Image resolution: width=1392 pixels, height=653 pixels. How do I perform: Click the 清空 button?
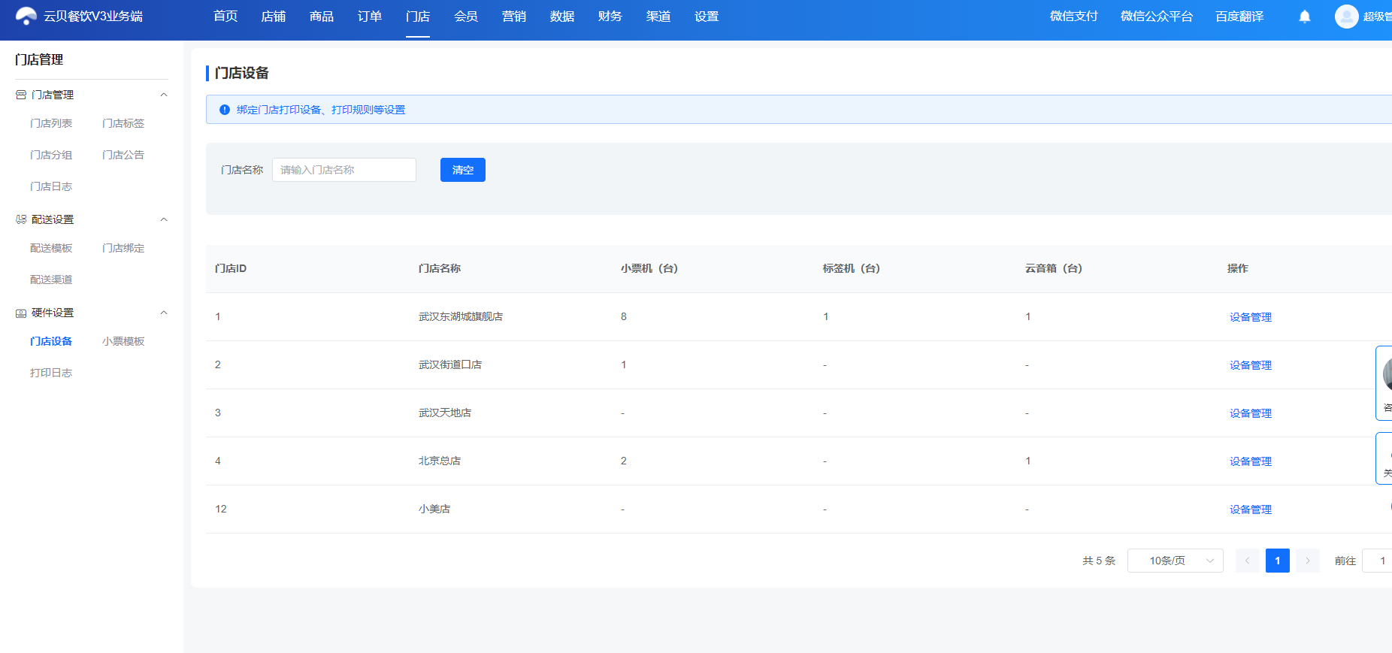(x=463, y=170)
